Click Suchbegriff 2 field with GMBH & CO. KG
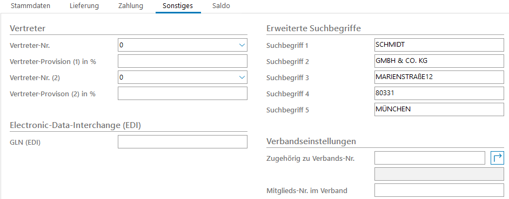 (x=439, y=61)
